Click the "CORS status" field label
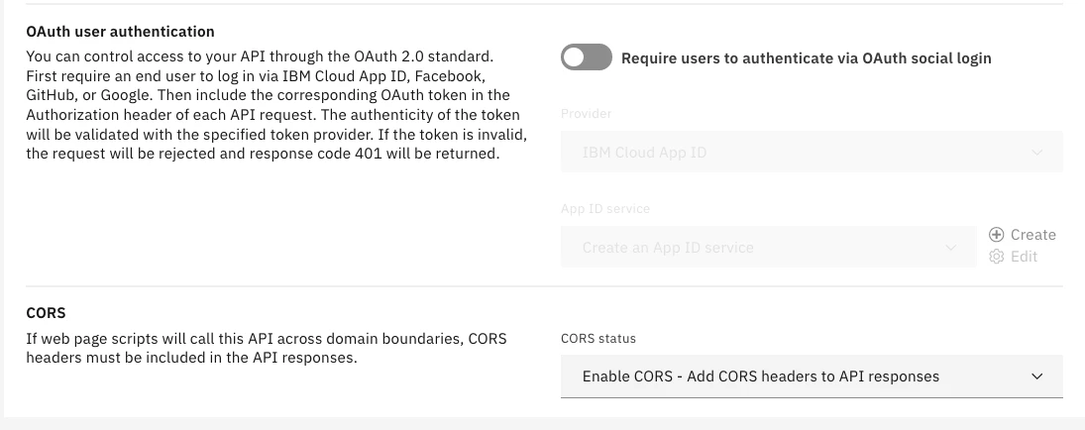The image size is (1085, 430). [597, 338]
